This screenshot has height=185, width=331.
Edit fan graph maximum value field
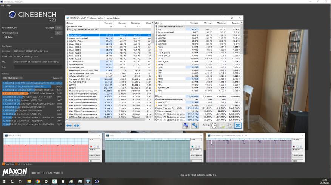(196, 140)
